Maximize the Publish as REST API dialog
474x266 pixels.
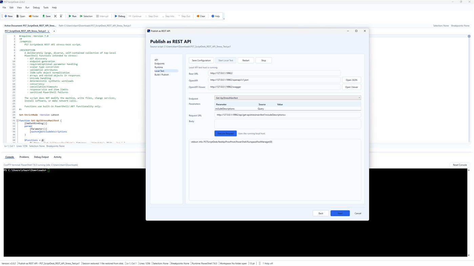coord(356,31)
